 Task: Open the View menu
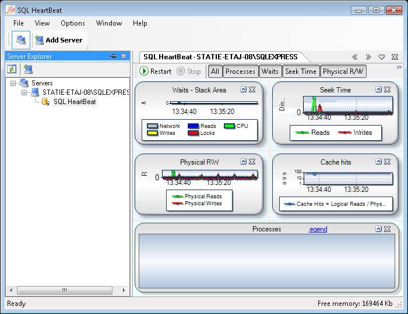(x=42, y=23)
